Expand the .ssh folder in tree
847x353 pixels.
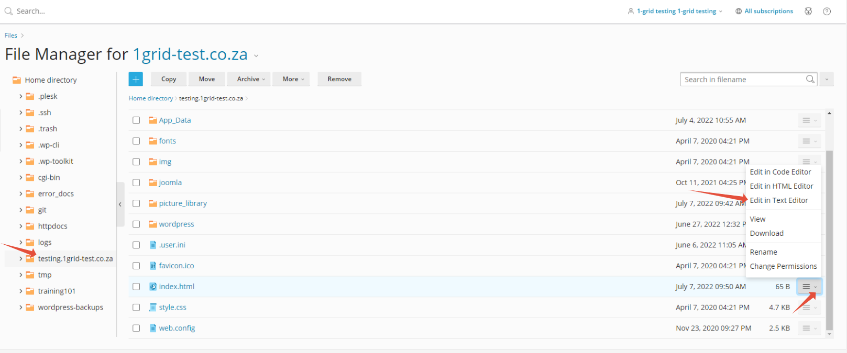20,112
